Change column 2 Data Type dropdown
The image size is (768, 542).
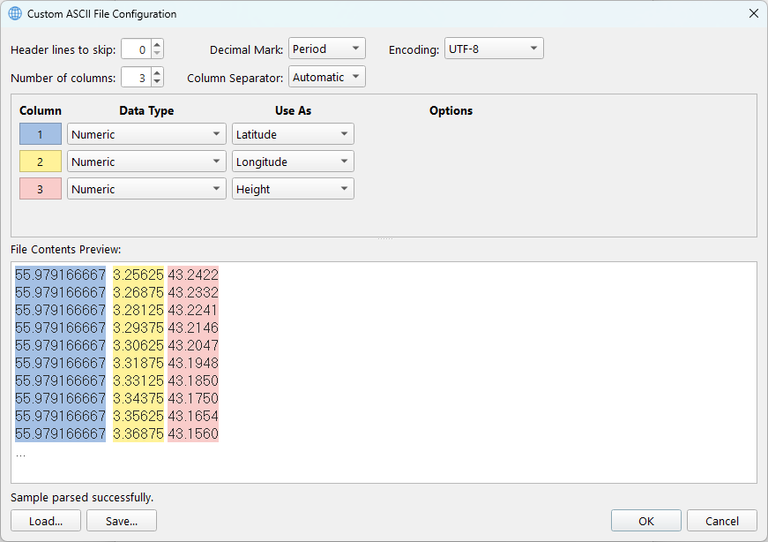pos(146,162)
